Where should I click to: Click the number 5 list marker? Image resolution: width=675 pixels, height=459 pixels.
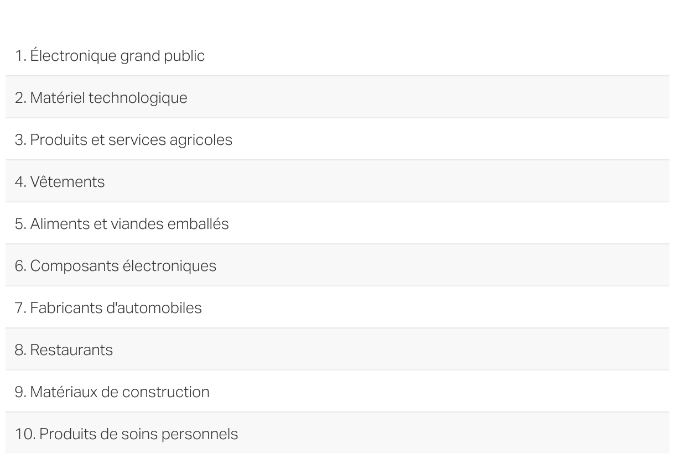pos(20,225)
